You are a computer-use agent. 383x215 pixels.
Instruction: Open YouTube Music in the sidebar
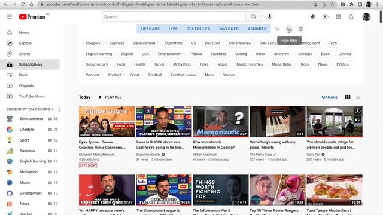click(30, 96)
